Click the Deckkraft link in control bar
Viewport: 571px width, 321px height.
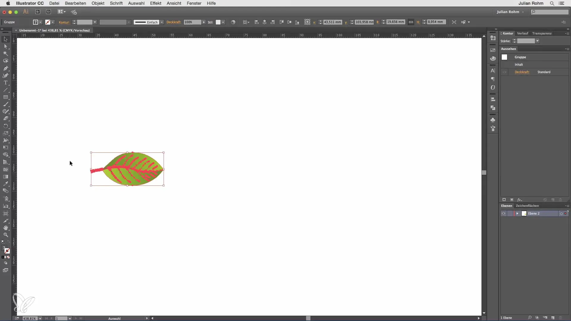[174, 22]
